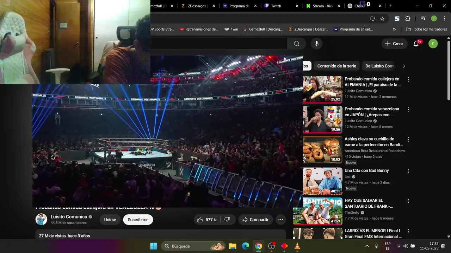Open options for ALEMANIA food video
The width and height of the screenshot is (451, 253).
tap(409, 80)
